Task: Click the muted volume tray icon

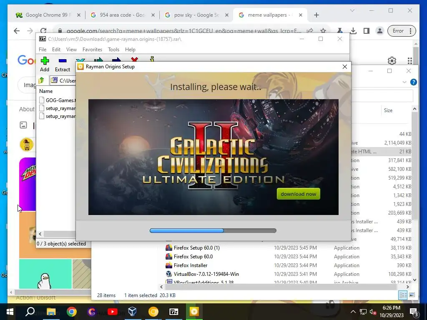Action: [372, 312]
